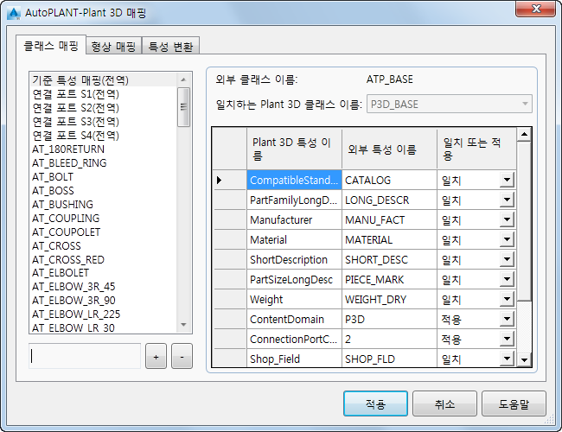The height and width of the screenshot is (432, 562).
Task: Select AT_ELBOLET in the class list
Action: [103, 273]
